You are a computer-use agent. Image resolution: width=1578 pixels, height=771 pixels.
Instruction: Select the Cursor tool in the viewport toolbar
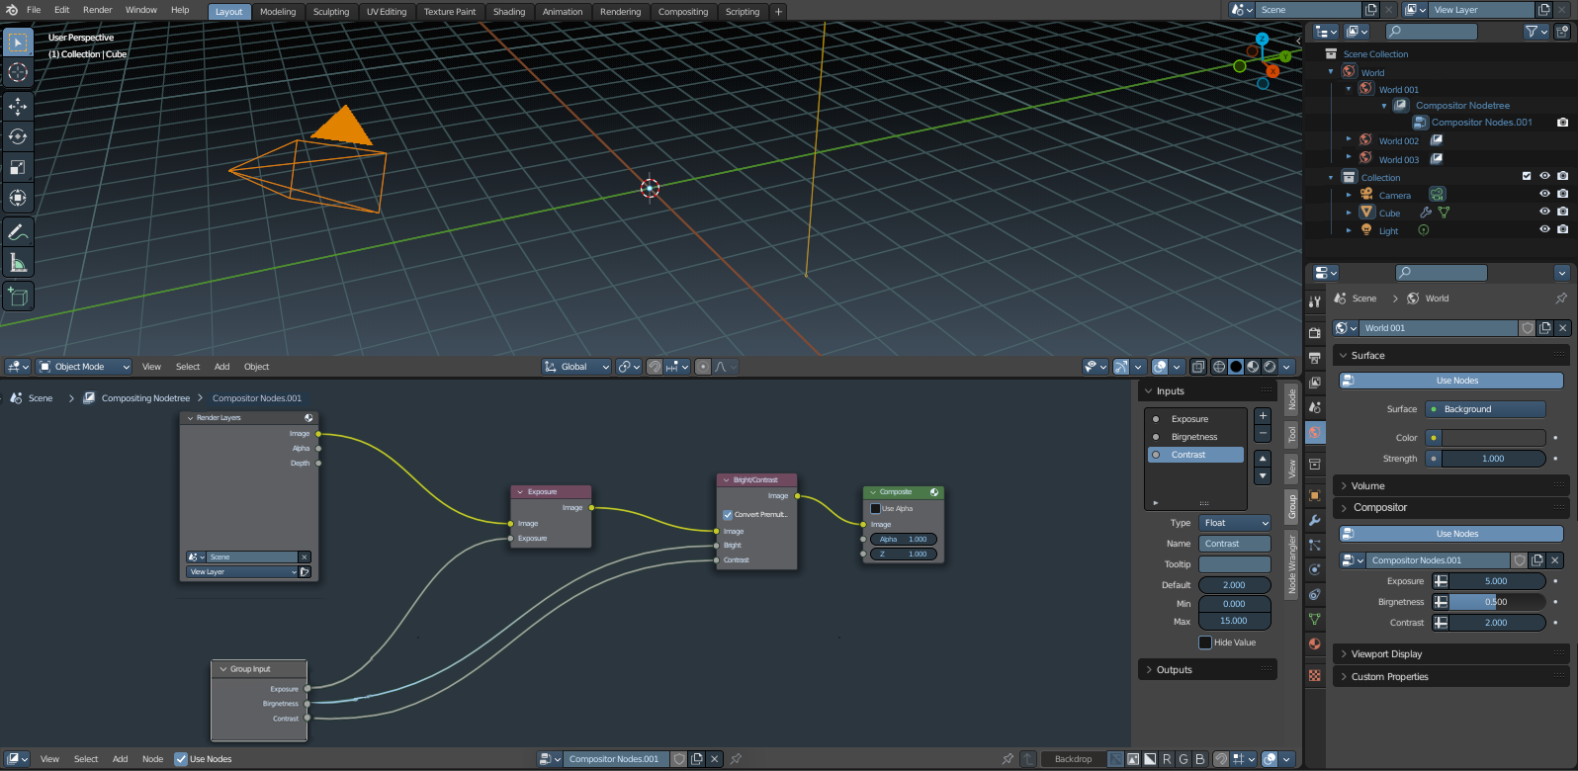pos(18,73)
